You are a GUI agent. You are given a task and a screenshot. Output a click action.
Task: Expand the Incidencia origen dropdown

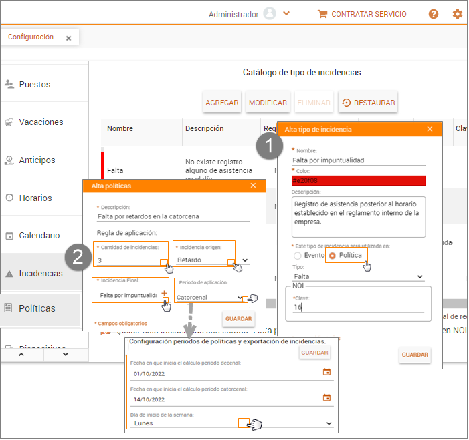[244, 260]
